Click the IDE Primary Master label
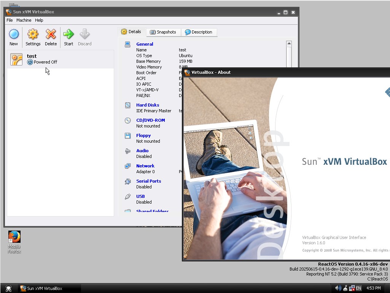390x293 pixels. (154, 111)
